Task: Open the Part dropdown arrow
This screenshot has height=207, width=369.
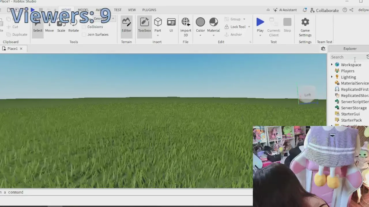Action: coord(158,35)
